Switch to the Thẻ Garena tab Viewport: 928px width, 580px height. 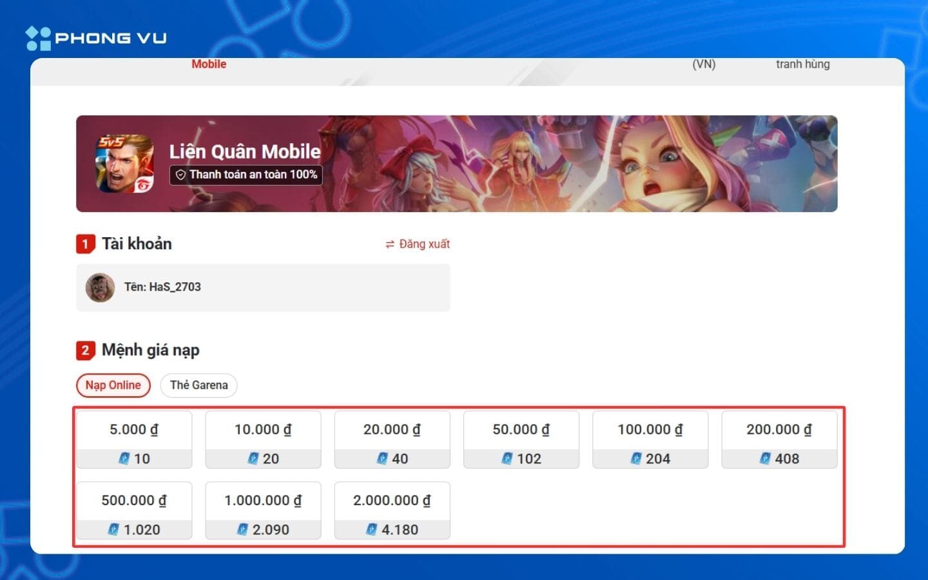pos(198,385)
